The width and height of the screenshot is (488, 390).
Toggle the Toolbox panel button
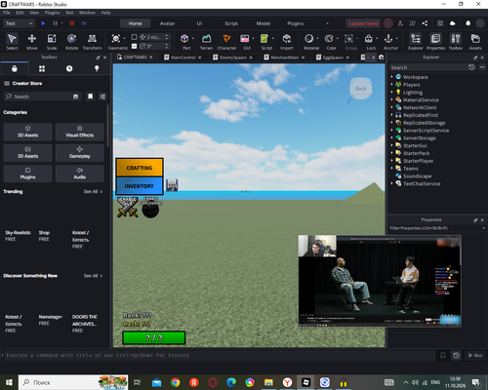point(456,42)
